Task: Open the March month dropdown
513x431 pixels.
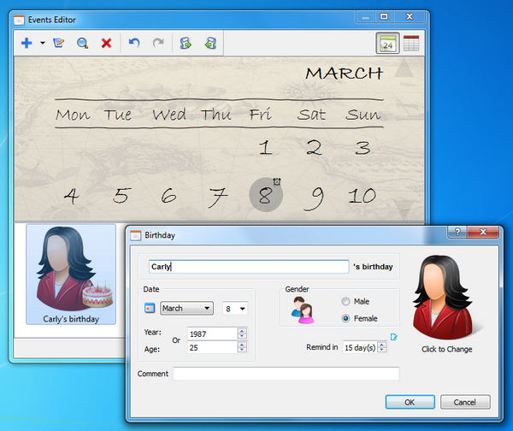Action: (x=186, y=308)
